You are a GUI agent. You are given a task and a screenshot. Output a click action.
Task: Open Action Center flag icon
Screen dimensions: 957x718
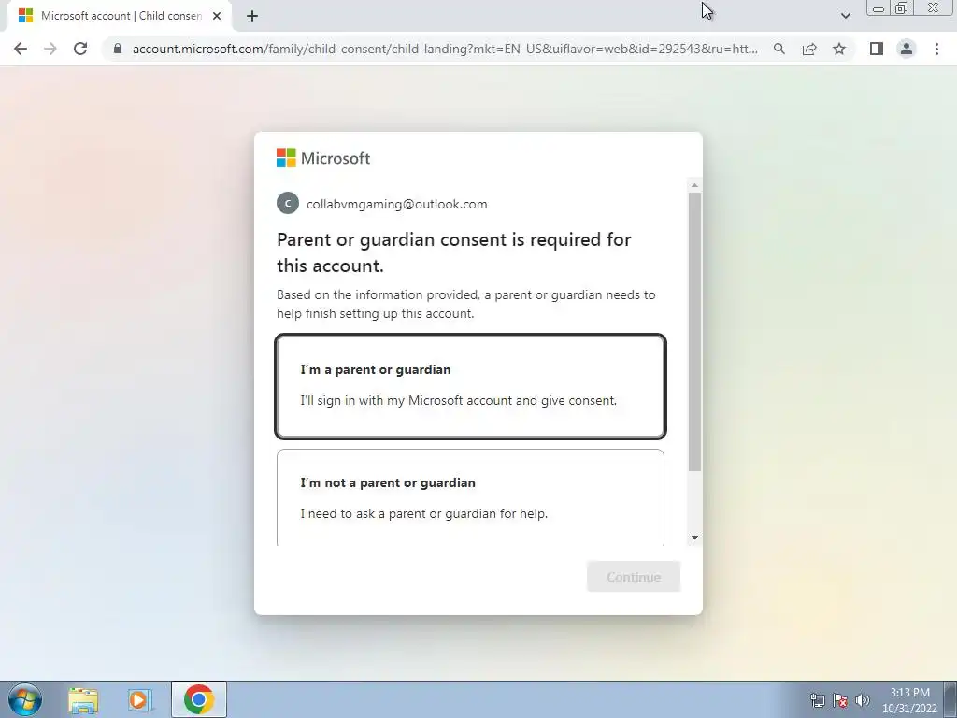[840, 700]
